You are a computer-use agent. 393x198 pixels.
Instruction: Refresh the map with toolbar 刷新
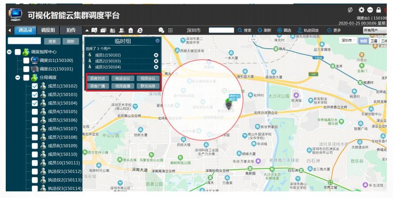[264, 30]
